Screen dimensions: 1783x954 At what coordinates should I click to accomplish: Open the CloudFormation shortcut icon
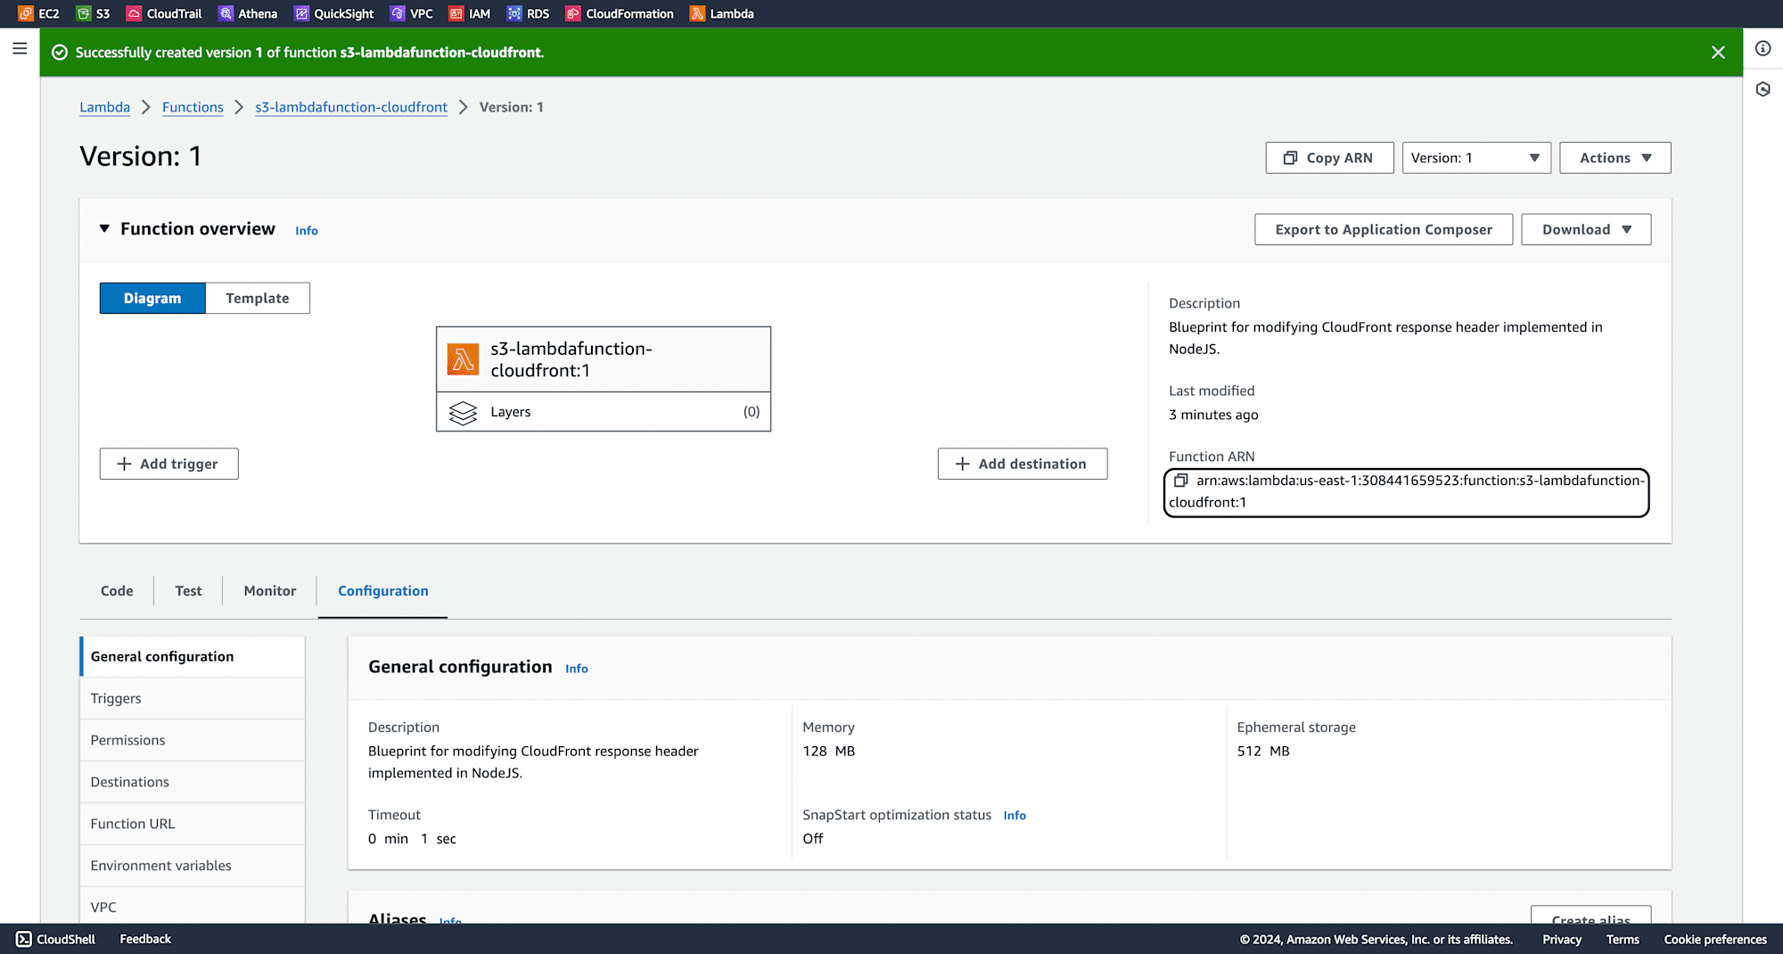[573, 13]
